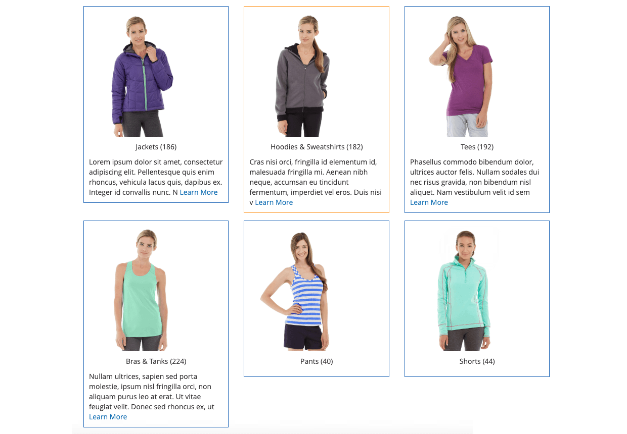Click Learn More in Hoodies & Sweatshirts card
This screenshot has height=434, width=627.
274,202
